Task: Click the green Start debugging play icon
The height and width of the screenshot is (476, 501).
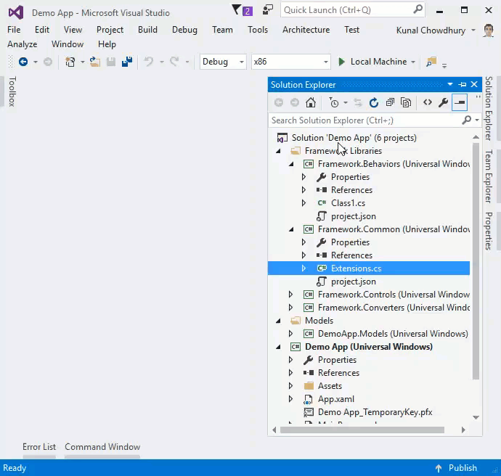Action: (x=341, y=62)
